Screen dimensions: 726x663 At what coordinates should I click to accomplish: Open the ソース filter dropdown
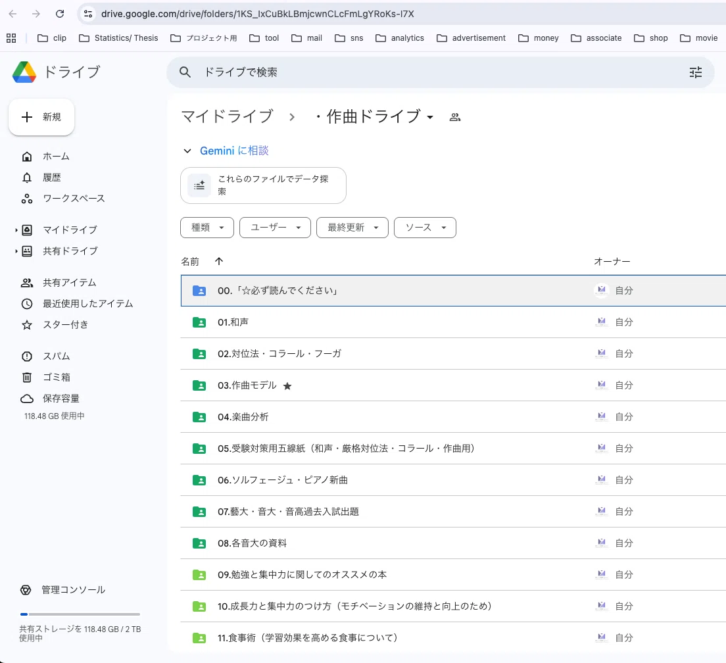pyautogui.click(x=425, y=228)
